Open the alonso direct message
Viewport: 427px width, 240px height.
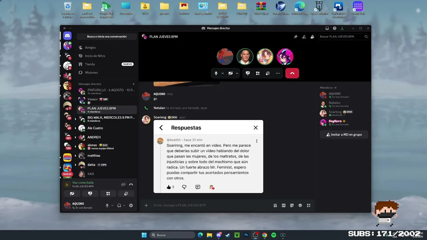point(107,146)
